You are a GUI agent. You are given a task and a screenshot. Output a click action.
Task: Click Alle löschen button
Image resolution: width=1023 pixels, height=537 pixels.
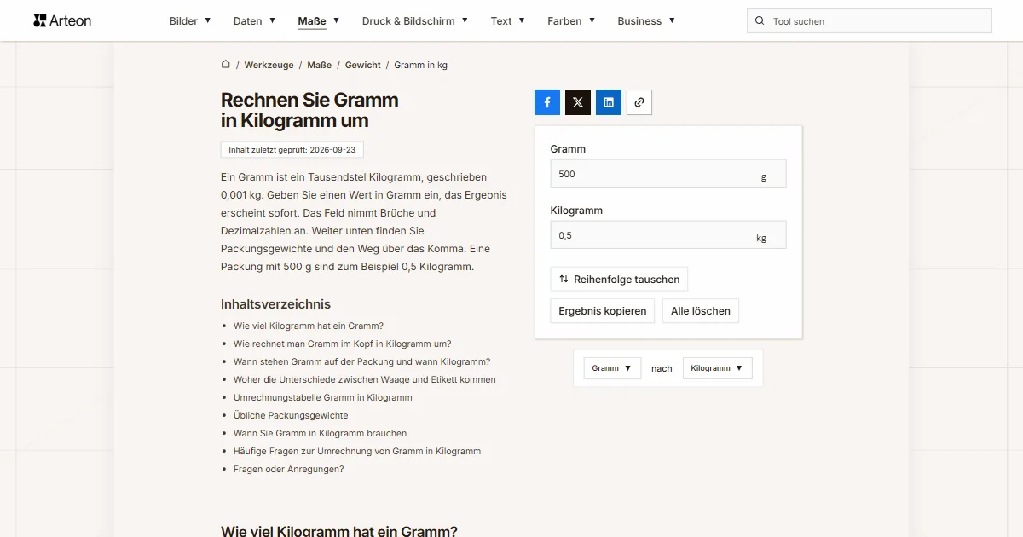point(701,311)
